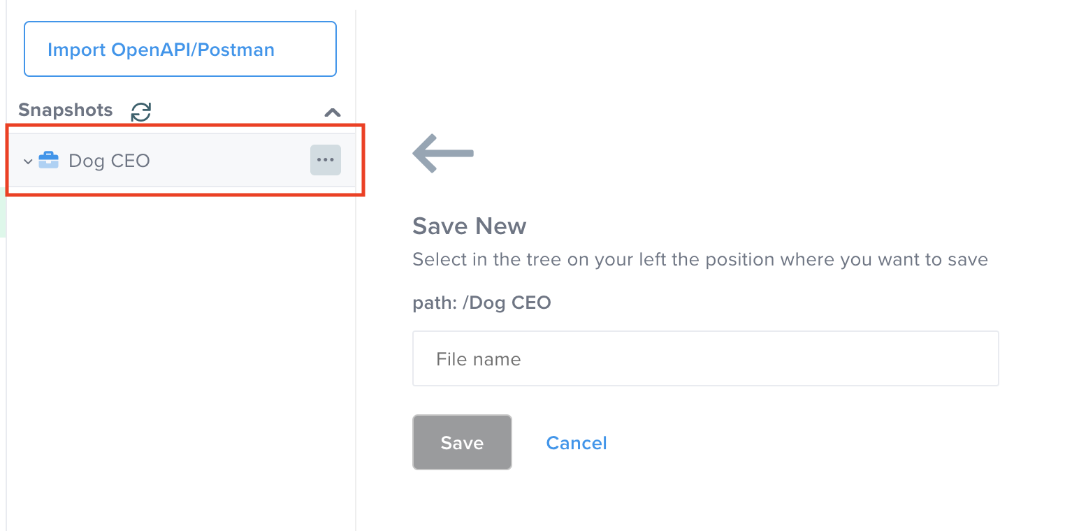
Task: Click the three-dot options icon for Dog CEO
Action: pyautogui.click(x=325, y=160)
